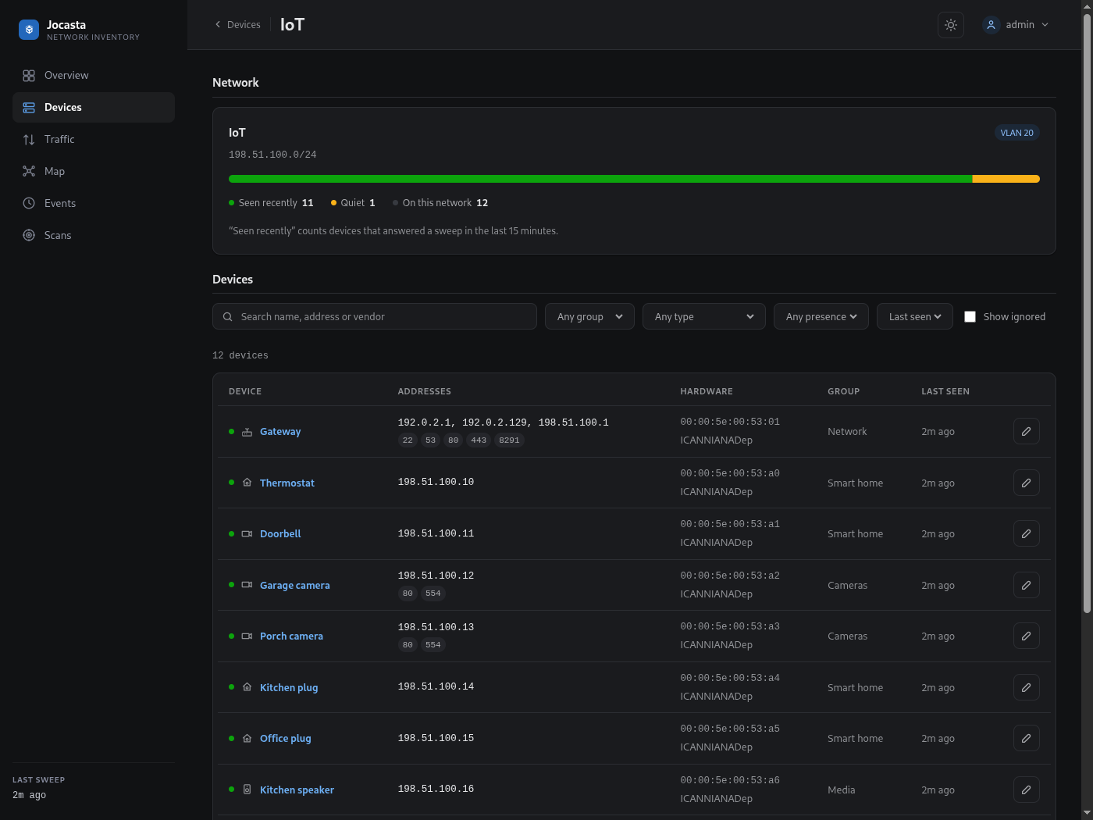Open the Any type filter dropdown
The width and height of the screenshot is (1093, 820).
[x=704, y=316]
